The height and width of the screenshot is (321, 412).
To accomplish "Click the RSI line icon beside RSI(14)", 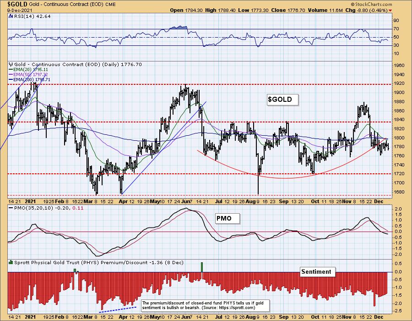I will [x=11, y=16].
